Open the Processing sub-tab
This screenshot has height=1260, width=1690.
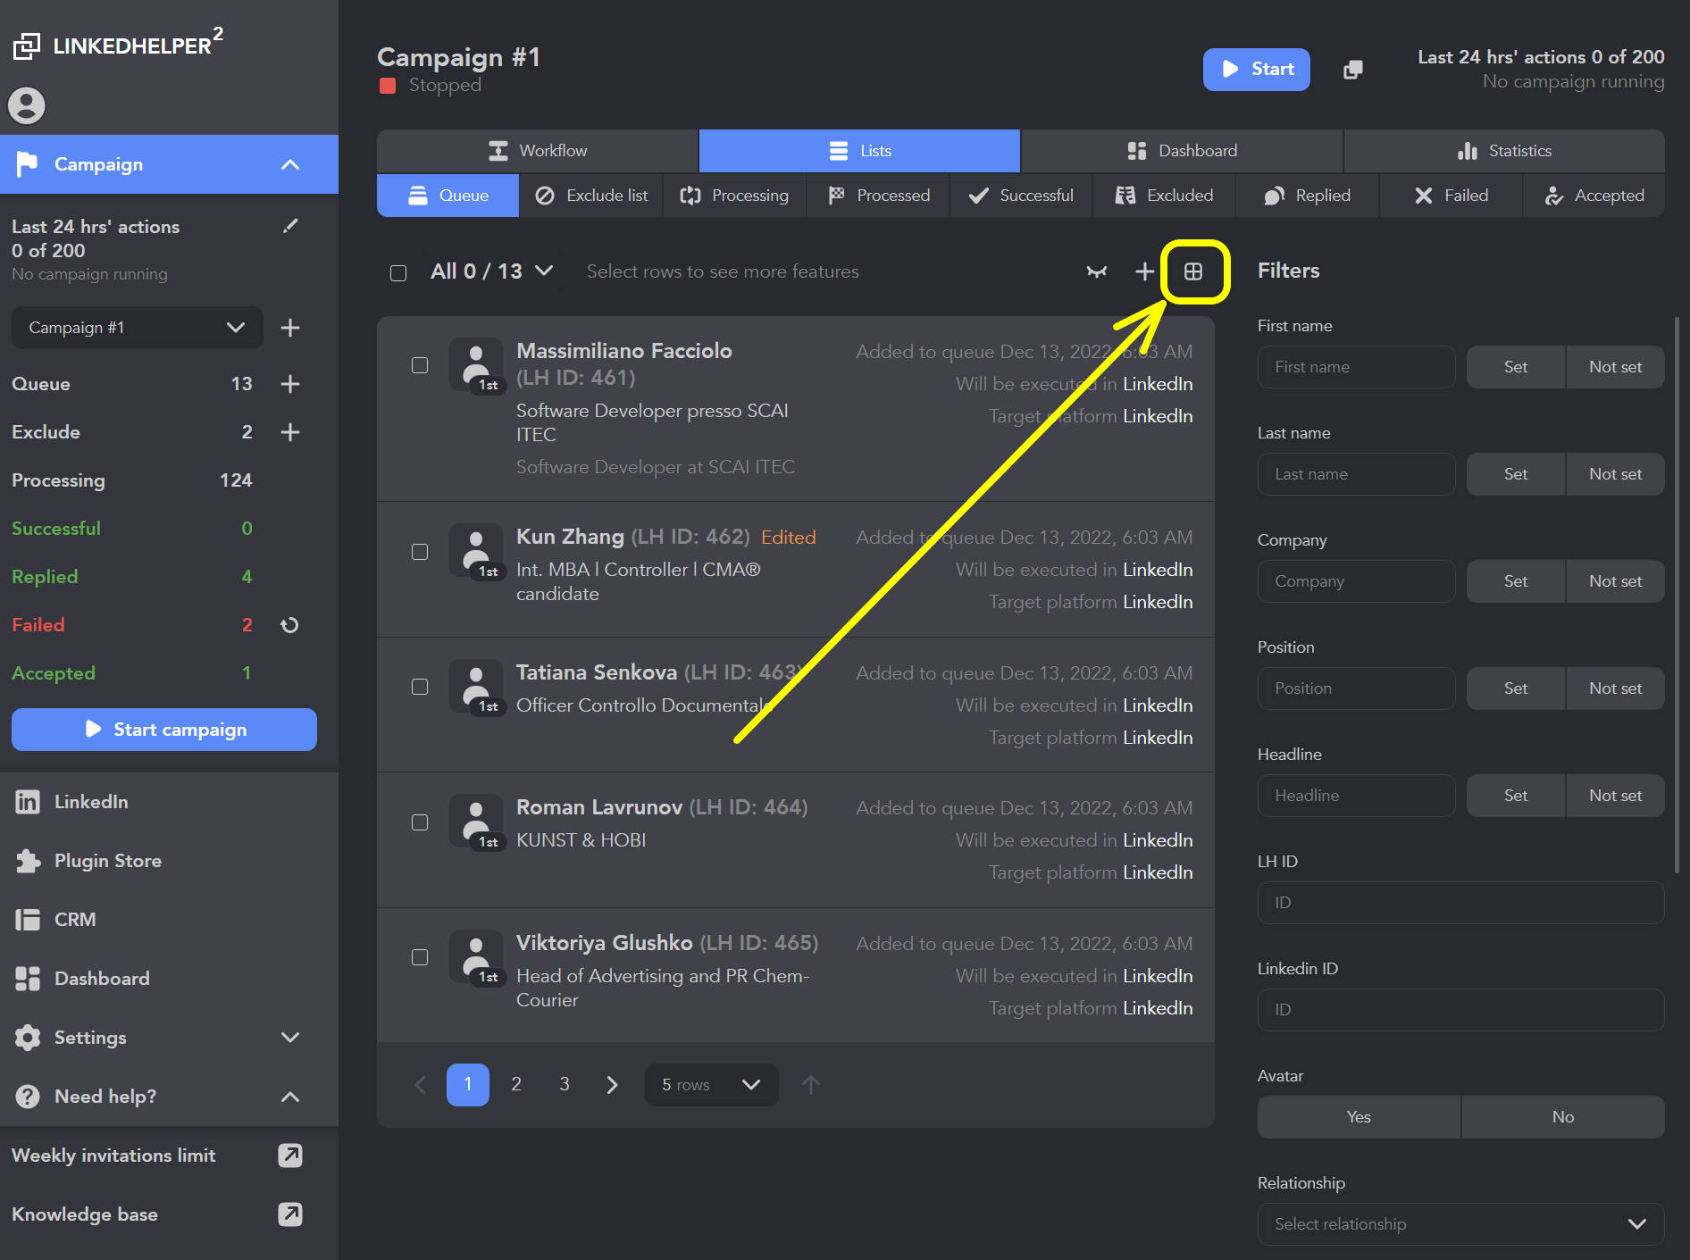[734, 196]
